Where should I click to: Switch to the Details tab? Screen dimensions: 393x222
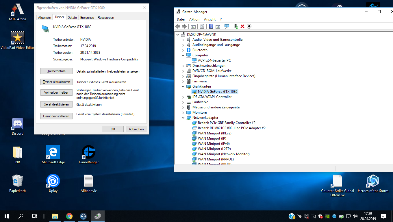point(72,18)
